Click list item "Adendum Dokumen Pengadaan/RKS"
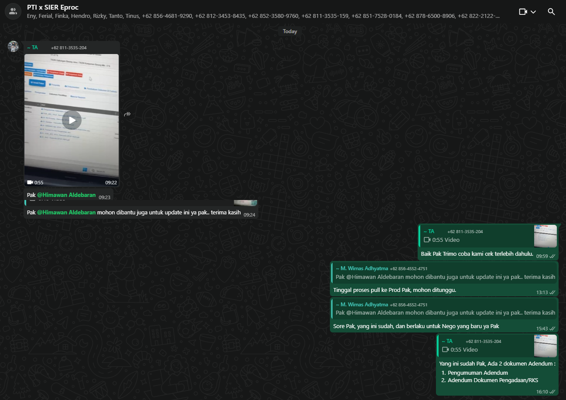 [x=493, y=380]
